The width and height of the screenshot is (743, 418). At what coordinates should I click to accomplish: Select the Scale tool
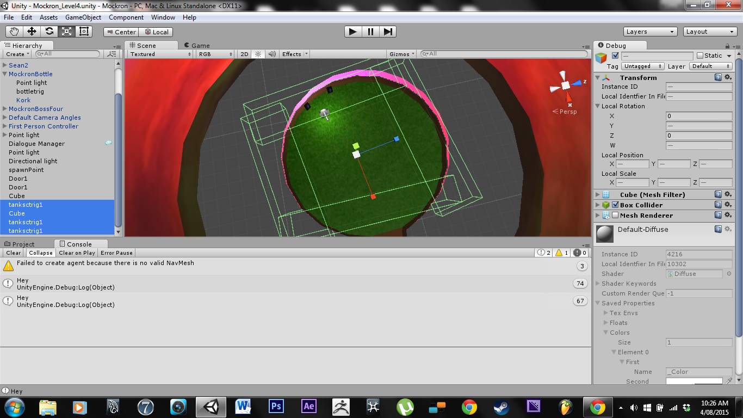click(67, 31)
